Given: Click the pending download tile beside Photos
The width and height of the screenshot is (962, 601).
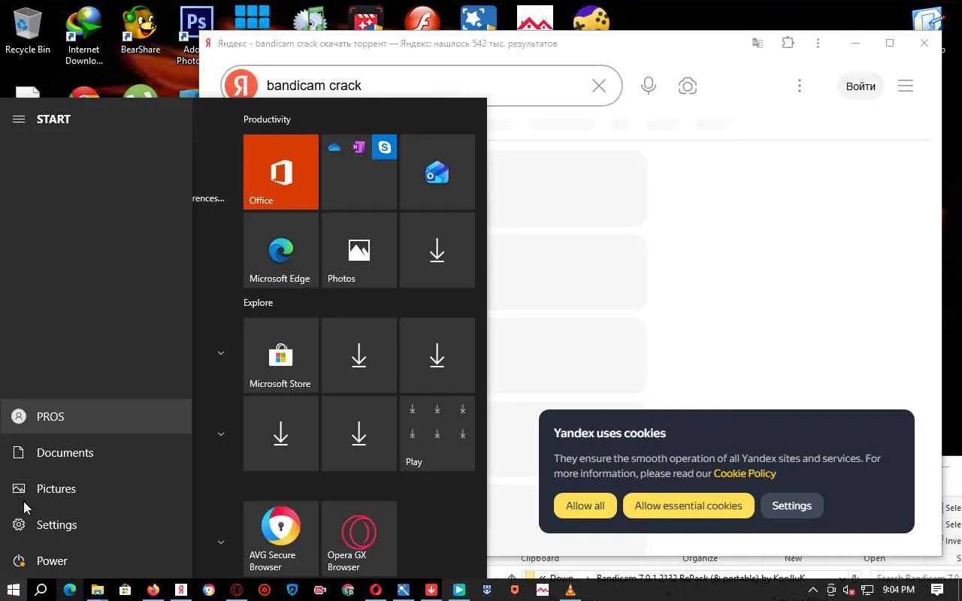Looking at the screenshot, I should pos(437,250).
